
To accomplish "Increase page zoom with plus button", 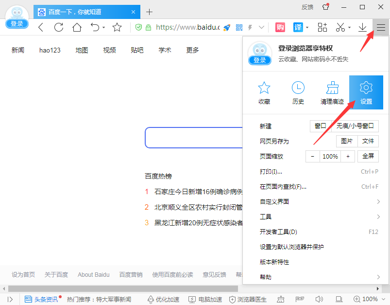I will click(348, 157).
